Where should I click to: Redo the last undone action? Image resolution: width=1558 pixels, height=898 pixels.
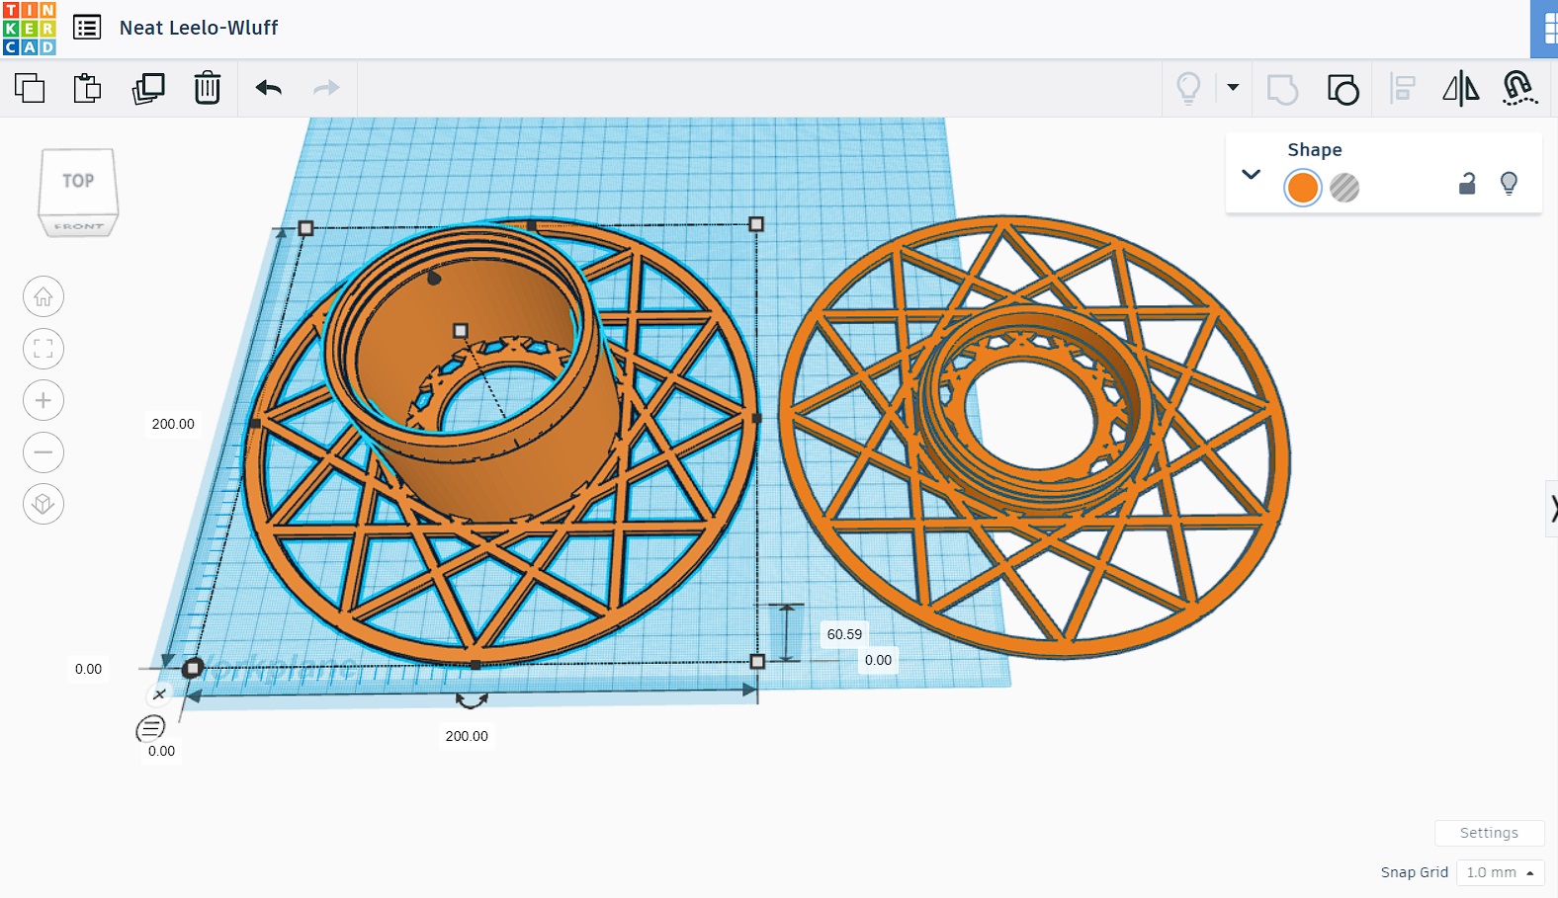(326, 88)
